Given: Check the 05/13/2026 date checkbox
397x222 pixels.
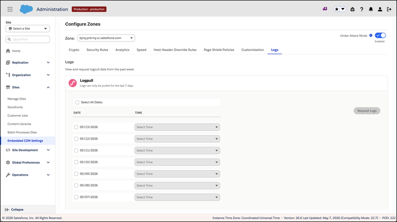Looking at the screenshot, I should [76, 127].
